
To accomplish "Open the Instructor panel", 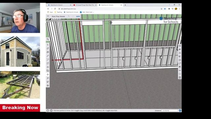I will pos(180,49).
